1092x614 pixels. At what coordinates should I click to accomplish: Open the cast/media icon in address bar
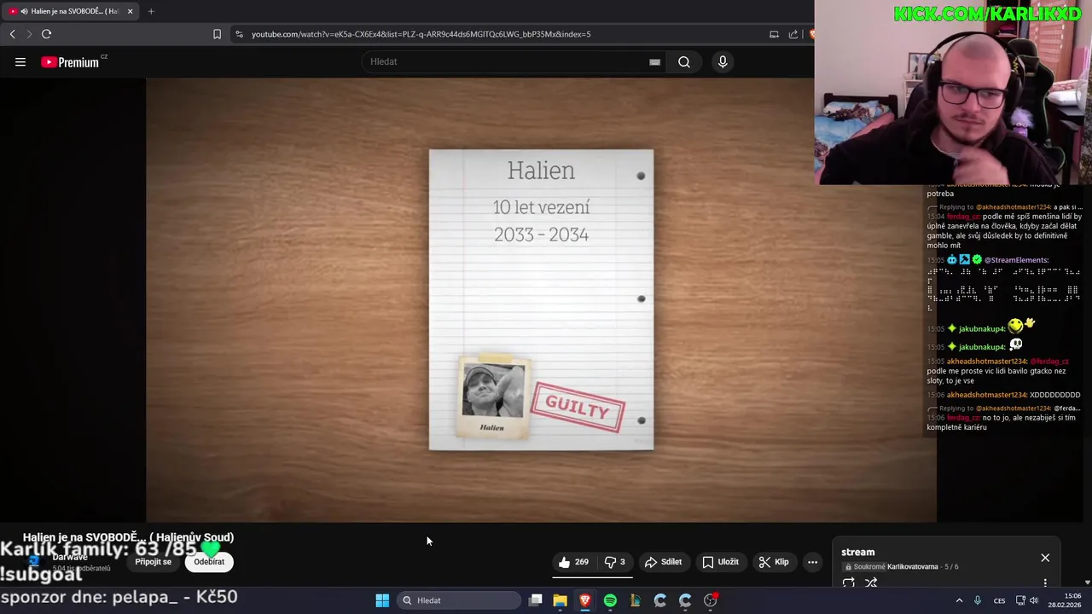point(774,34)
